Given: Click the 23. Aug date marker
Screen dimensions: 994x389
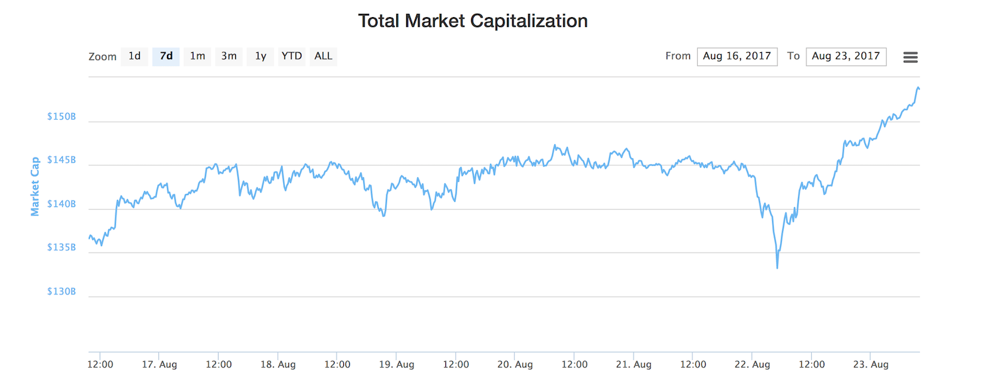Looking at the screenshot, I should coord(871,365).
